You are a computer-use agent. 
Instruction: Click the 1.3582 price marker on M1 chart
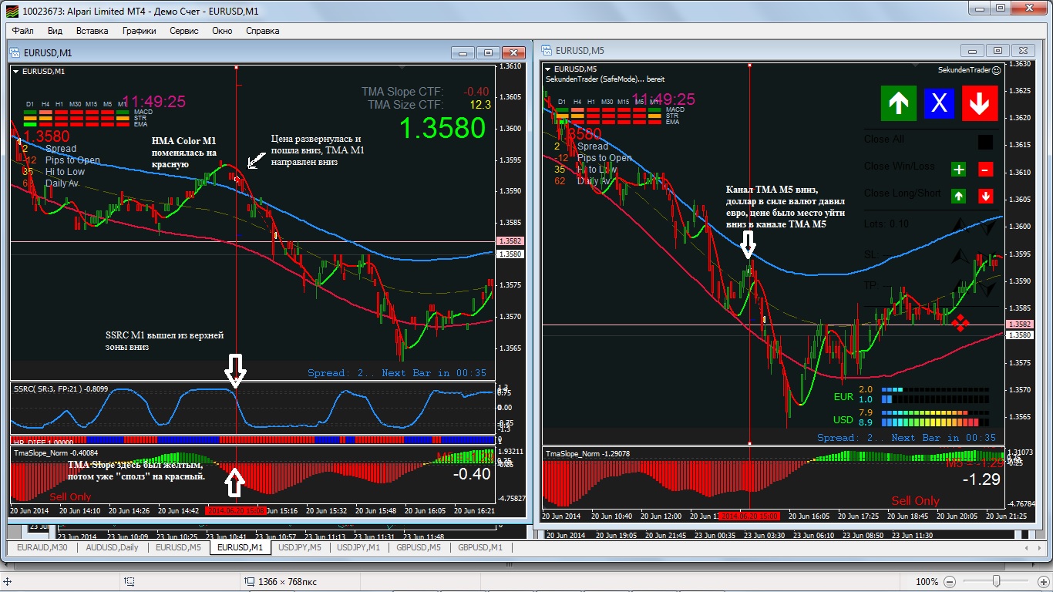(x=510, y=241)
